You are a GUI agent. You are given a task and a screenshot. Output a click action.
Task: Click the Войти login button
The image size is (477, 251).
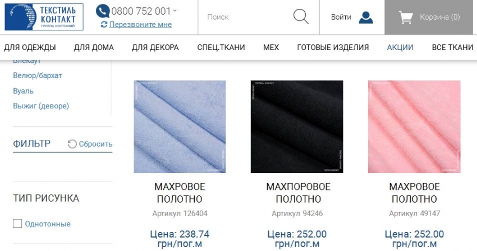click(x=341, y=17)
